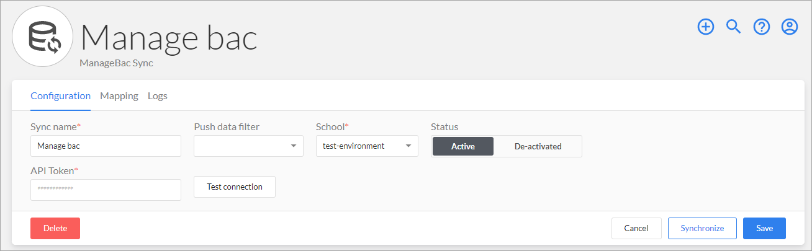812x251 pixels.
Task: Click the API Token field
Action: [x=106, y=190]
